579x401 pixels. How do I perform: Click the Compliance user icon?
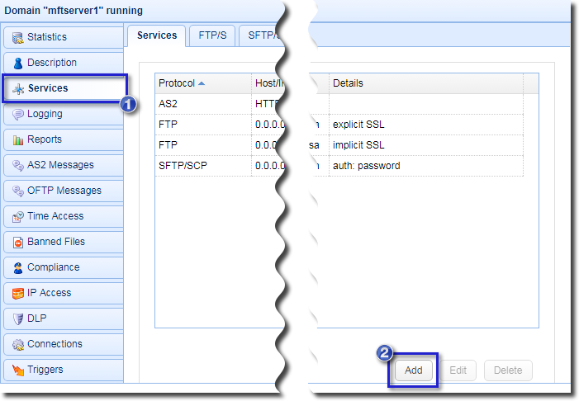[17, 268]
